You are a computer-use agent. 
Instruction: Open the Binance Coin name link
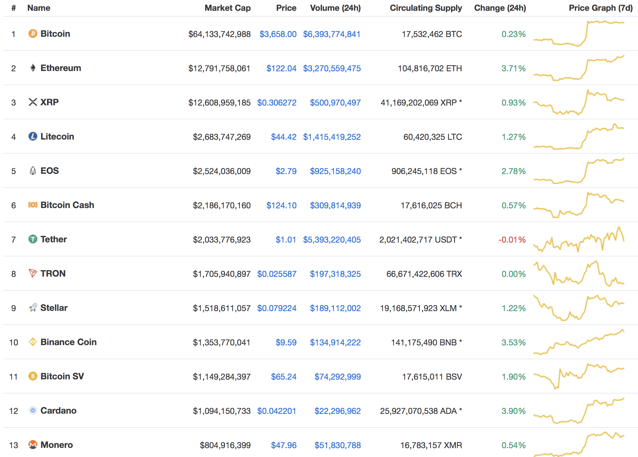[69, 342]
